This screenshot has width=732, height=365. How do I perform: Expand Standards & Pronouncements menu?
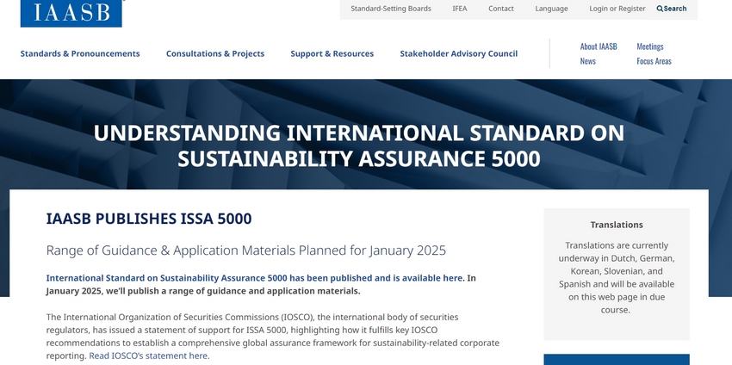click(80, 53)
